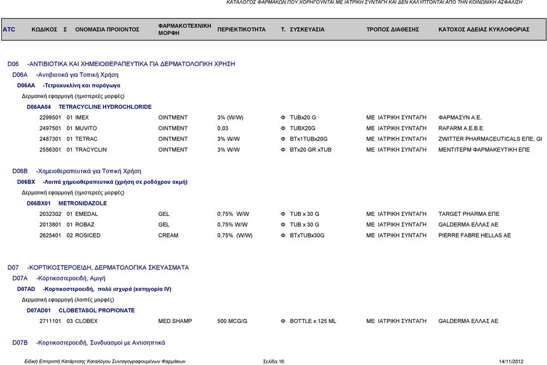Select the ΣΥΣΚΕΥΑΣΙΑ column header
547x365 pixels.
(x=307, y=29)
